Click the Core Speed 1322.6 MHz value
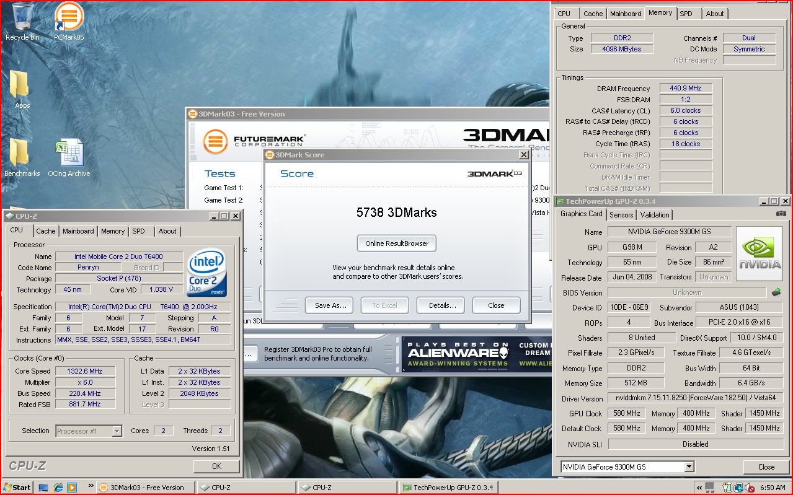 pyautogui.click(x=85, y=371)
